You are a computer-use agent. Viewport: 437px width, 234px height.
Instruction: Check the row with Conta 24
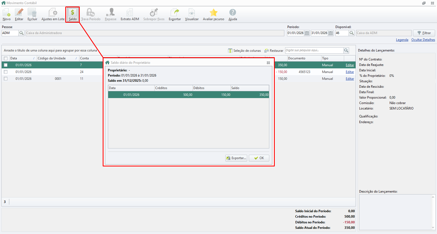pyautogui.click(x=6, y=72)
